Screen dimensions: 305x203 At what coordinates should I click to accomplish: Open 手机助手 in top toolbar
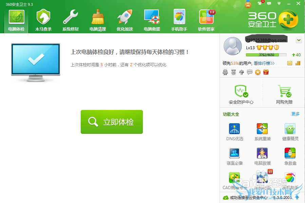coord(179,20)
